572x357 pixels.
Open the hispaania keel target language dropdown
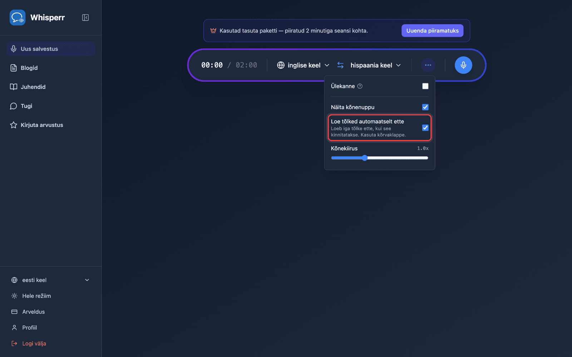point(375,65)
